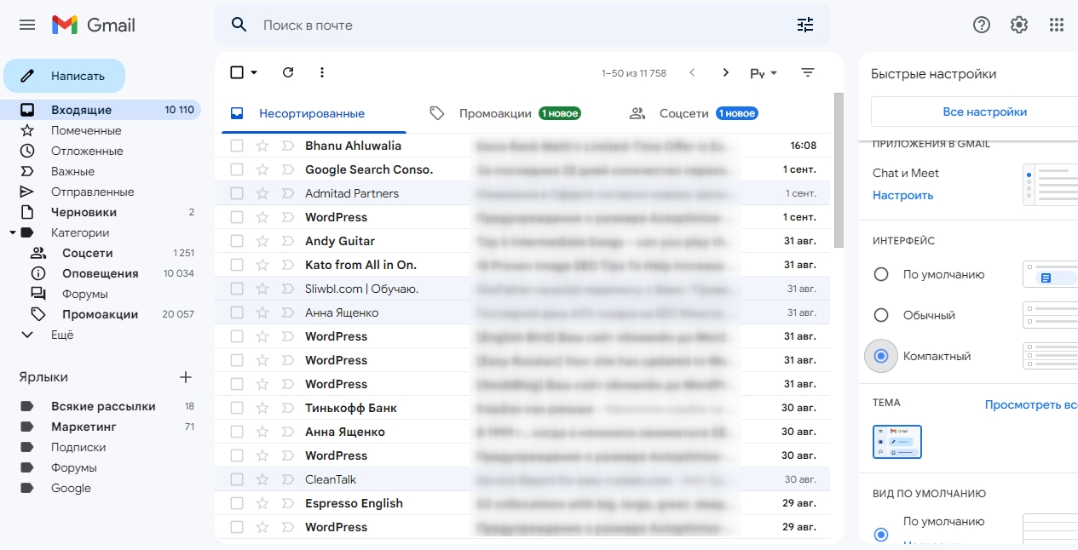
Task: Open the main menu hamburger icon
Action: tap(27, 25)
